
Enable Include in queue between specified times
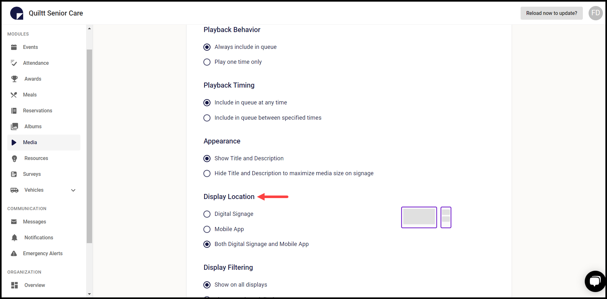207,118
